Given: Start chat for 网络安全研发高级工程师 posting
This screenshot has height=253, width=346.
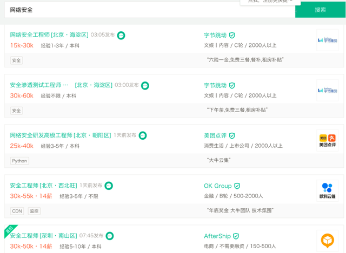Looking at the screenshot, I should (x=143, y=135).
